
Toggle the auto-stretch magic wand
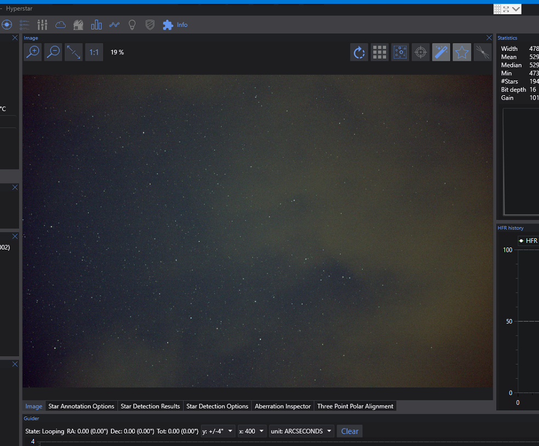(x=441, y=52)
